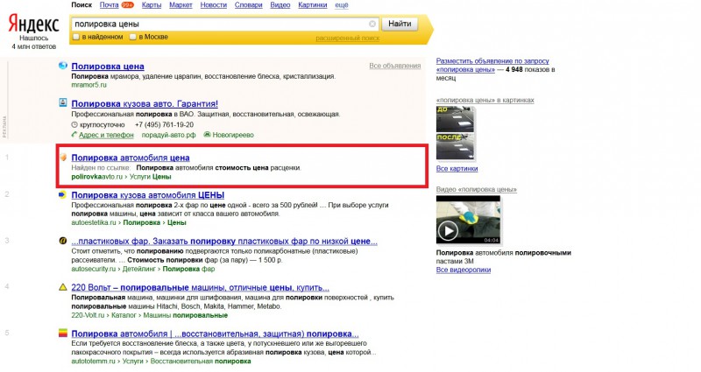Open the Адрес и телефон link
This screenshot has width=701, height=372.
click(x=106, y=135)
